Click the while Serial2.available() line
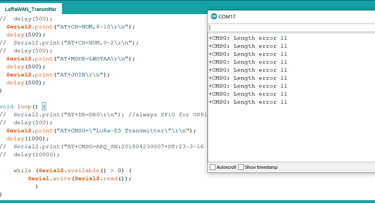The image size is (375, 203). point(72,170)
